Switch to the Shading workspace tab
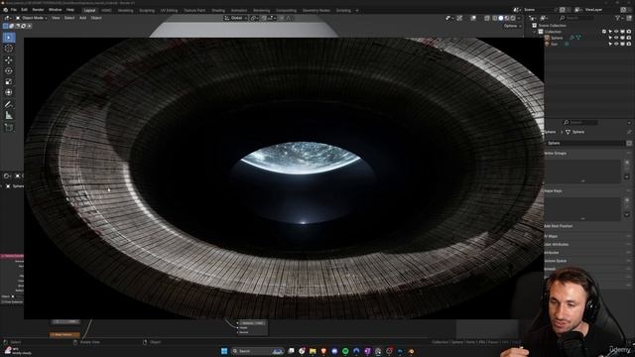 coord(218,11)
